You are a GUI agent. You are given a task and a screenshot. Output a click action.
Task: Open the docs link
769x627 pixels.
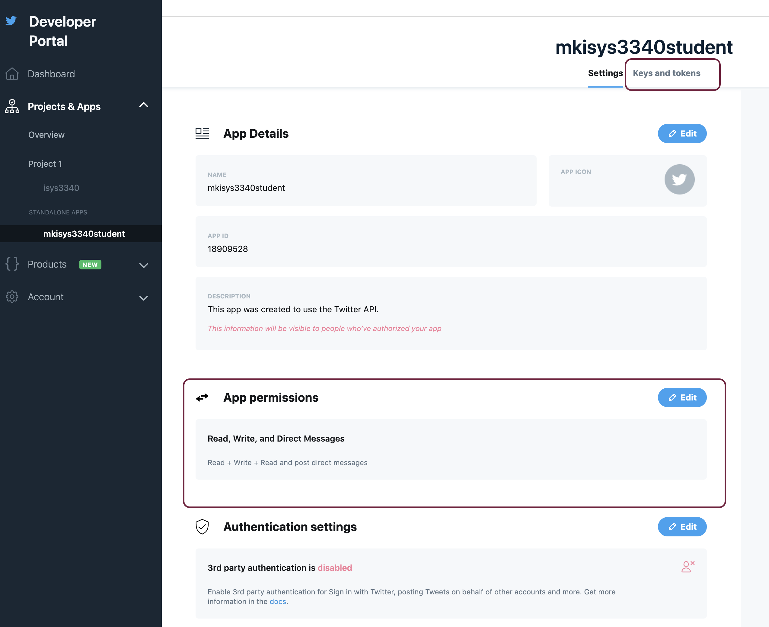click(x=277, y=601)
